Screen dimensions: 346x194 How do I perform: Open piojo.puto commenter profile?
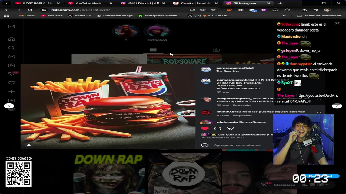click(x=227, y=122)
